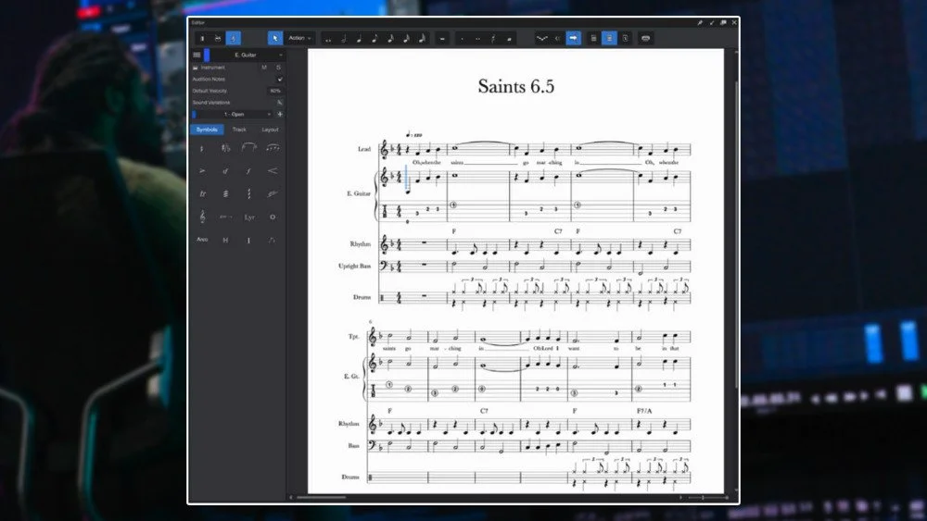Switch to the Track tab
This screenshot has height=521, width=927.
(239, 130)
